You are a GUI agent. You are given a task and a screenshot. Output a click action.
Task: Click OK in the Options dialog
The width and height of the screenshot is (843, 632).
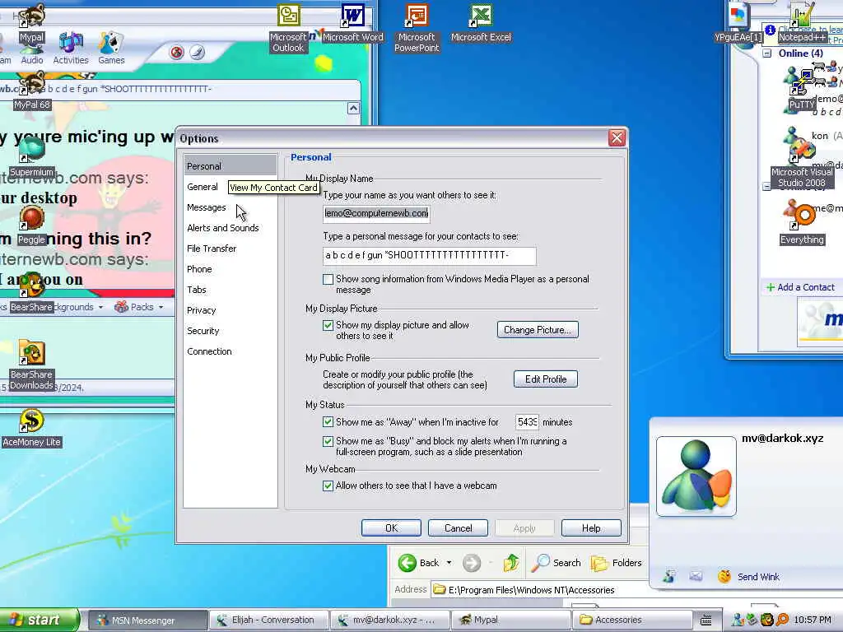click(391, 527)
